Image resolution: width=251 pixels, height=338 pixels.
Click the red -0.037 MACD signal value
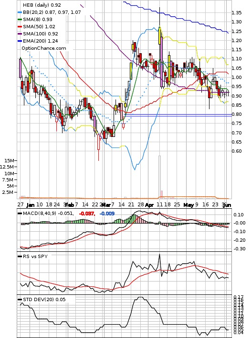click(x=87, y=214)
